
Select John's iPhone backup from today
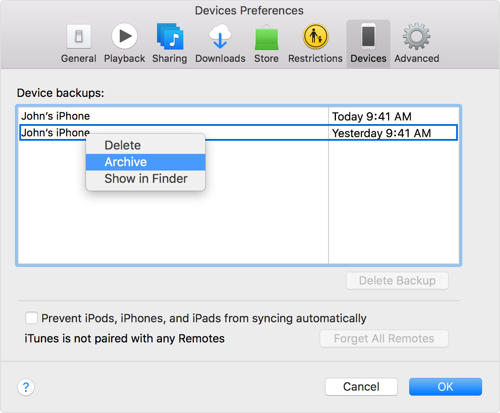coord(56,116)
